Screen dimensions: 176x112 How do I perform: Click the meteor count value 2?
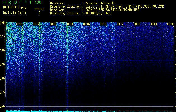coord(40,13)
